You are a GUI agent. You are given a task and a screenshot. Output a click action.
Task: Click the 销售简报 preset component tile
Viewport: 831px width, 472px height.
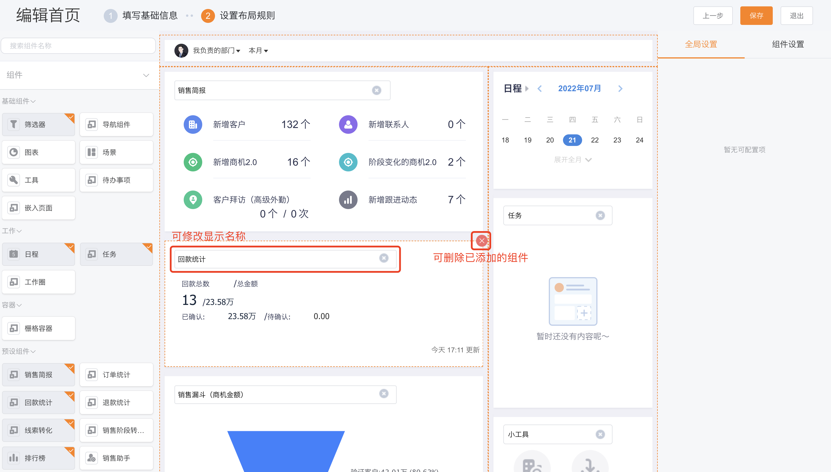coord(39,375)
